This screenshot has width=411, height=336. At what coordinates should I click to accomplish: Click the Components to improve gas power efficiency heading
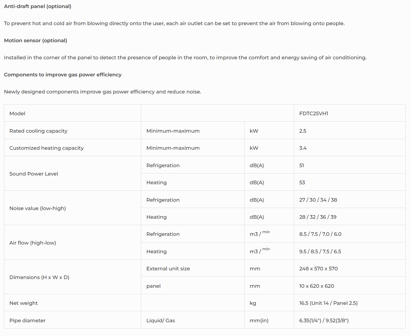(x=63, y=75)
